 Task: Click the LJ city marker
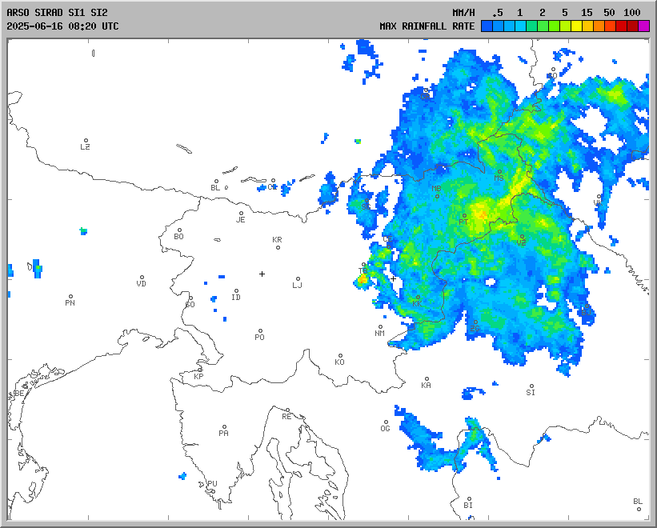[x=298, y=279]
